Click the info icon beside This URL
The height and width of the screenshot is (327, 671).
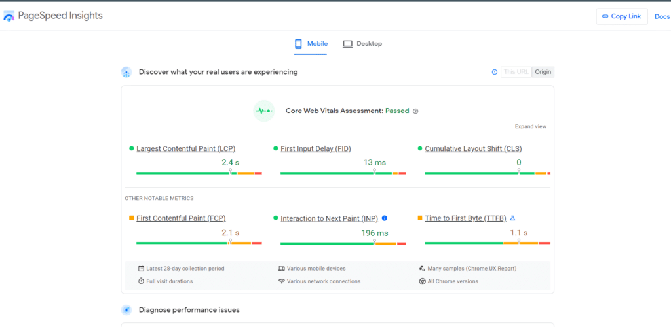495,72
